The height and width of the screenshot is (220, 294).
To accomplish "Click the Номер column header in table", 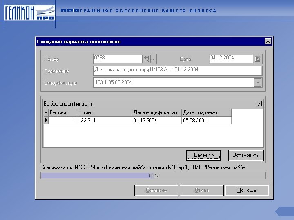I will (x=105, y=112).
